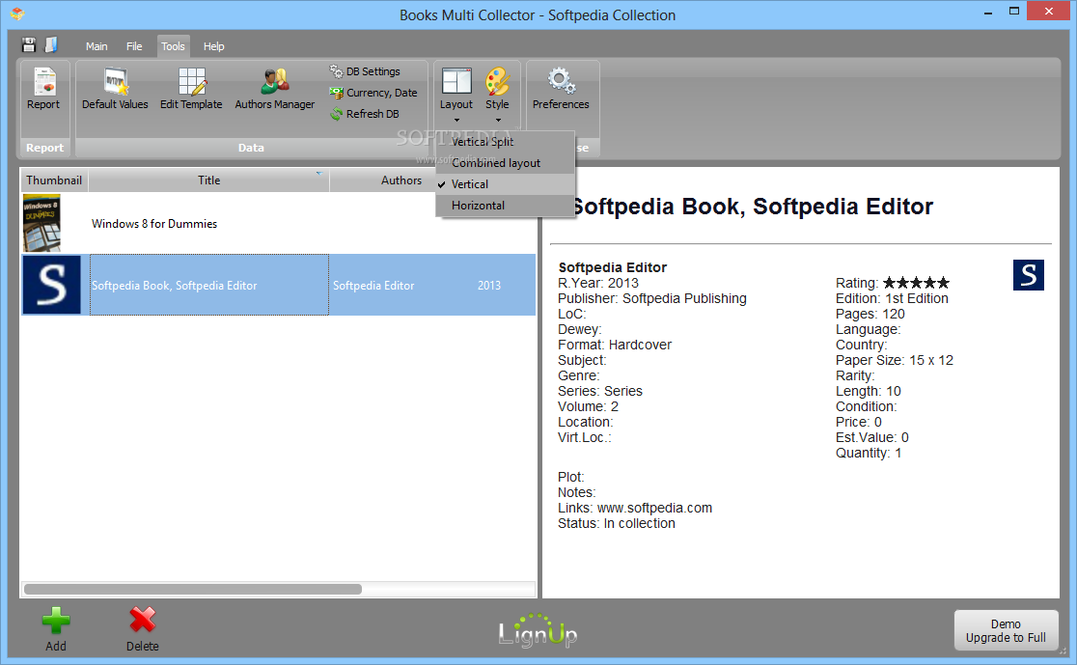Sort by Thumbnail column header
This screenshot has height=665, width=1077.
pos(54,180)
